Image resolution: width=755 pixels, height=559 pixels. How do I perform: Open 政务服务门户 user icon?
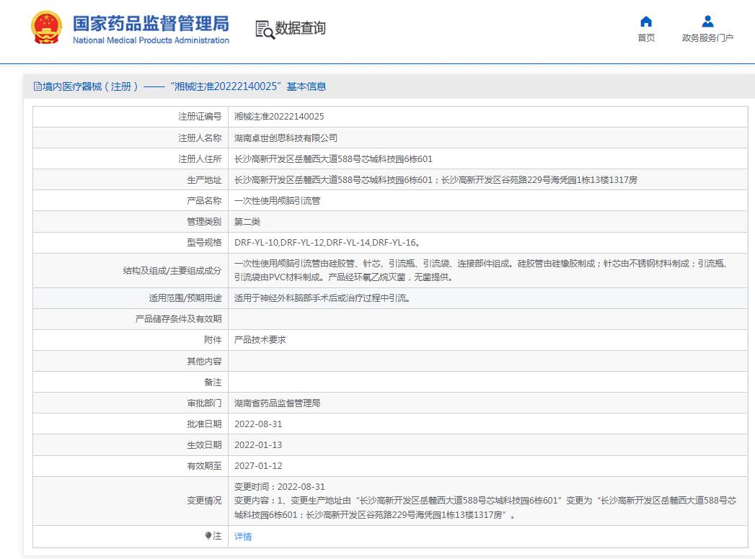pos(707,22)
